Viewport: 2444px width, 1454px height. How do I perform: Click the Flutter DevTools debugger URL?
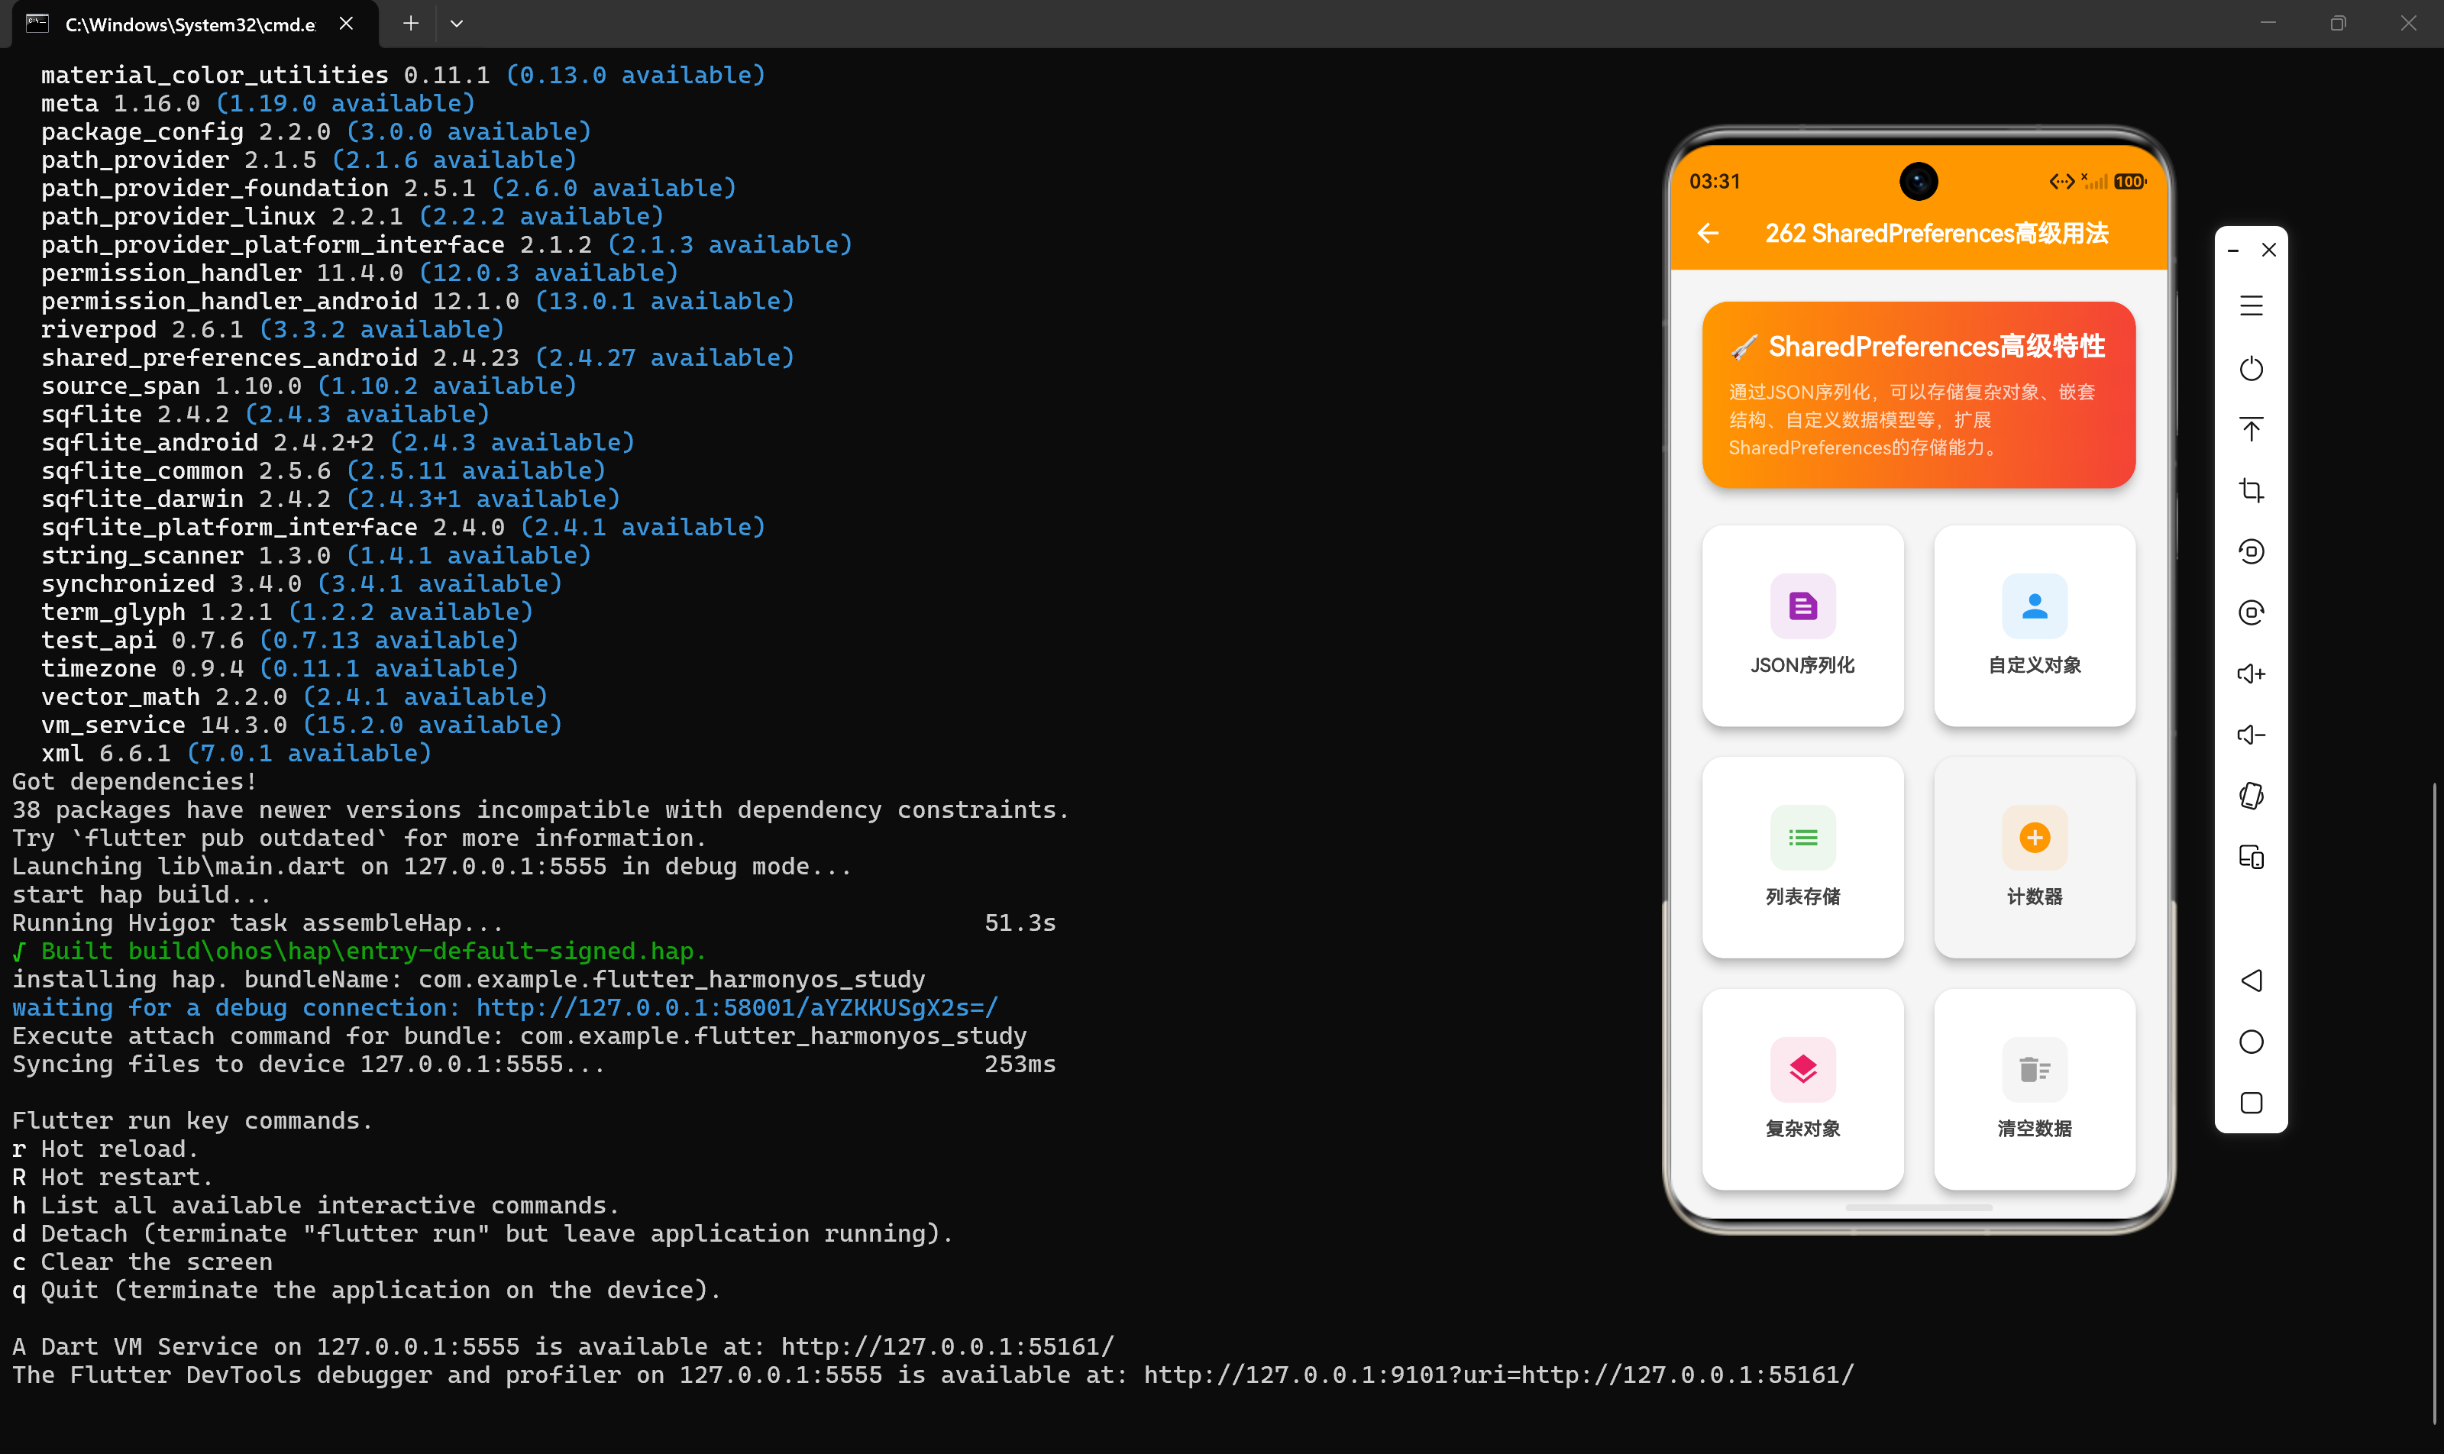pos(1498,1375)
